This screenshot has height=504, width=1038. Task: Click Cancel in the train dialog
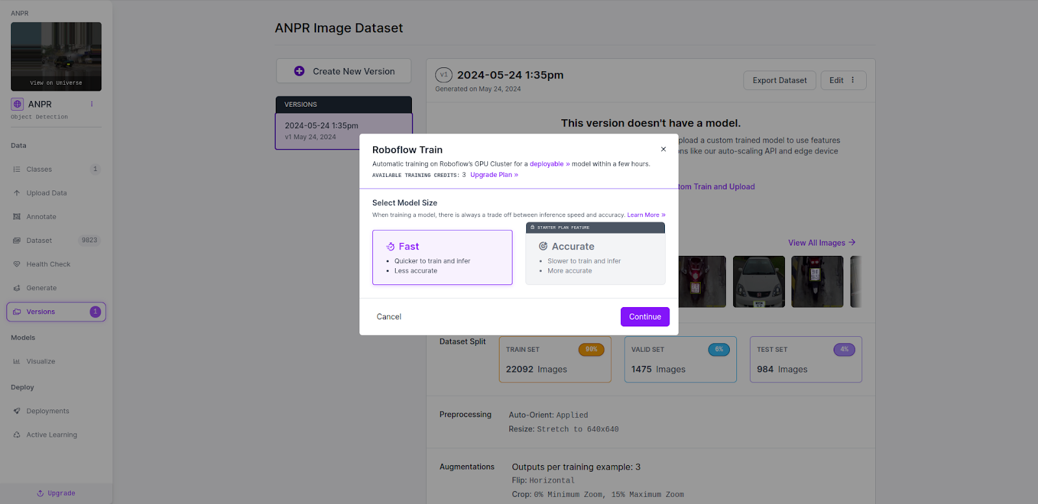[x=389, y=317]
